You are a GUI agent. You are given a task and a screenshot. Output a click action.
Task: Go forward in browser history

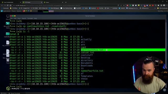click(5, 5)
